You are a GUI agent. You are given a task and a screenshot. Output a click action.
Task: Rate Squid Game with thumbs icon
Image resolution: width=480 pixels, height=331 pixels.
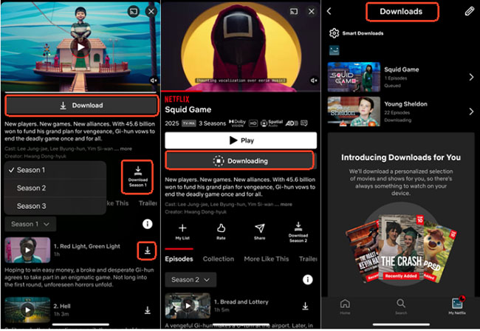(x=221, y=232)
